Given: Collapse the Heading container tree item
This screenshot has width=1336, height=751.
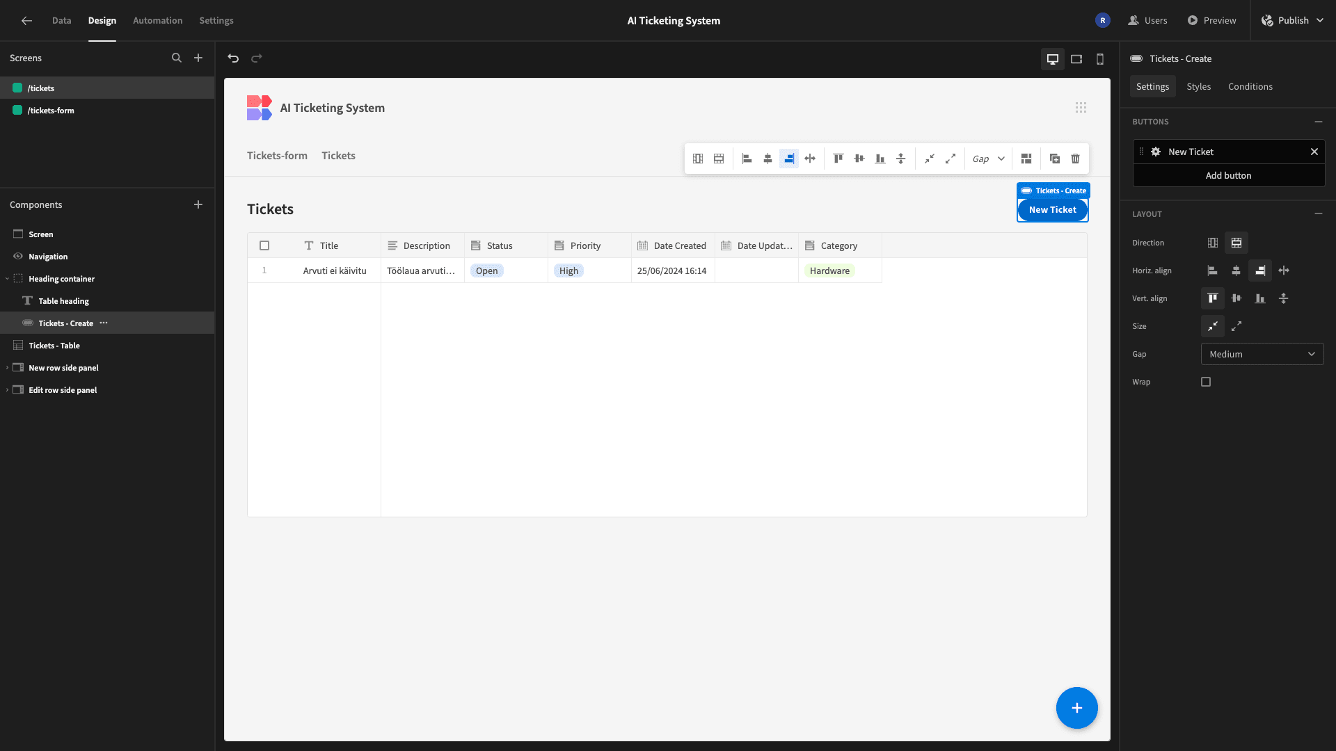Looking at the screenshot, I should (7, 279).
